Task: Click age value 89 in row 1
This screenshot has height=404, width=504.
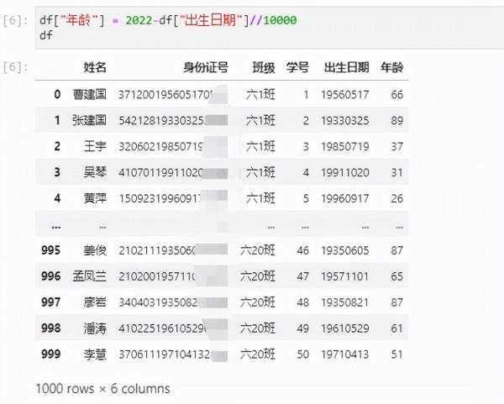Action: tap(397, 121)
